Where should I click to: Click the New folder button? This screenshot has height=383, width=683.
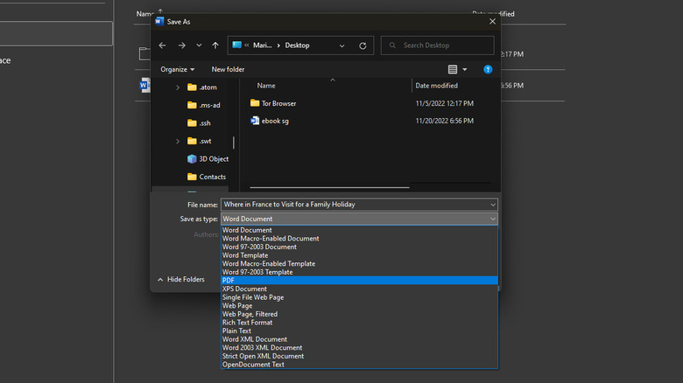(x=228, y=69)
